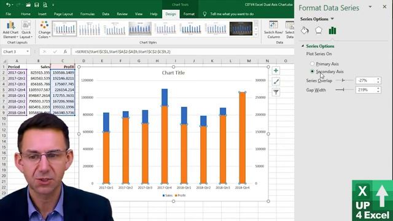Click the Print Preview icon in quick access toolbar
The width and height of the screenshot is (393, 221).
[x=45, y=5]
